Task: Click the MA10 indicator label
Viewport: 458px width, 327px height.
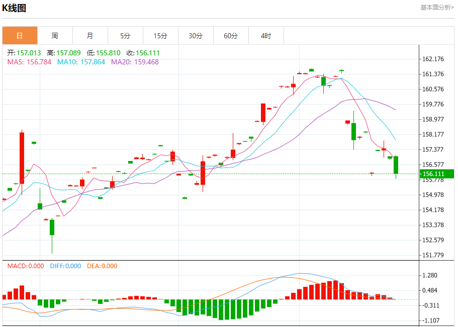Action: click(x=81, y=62)
